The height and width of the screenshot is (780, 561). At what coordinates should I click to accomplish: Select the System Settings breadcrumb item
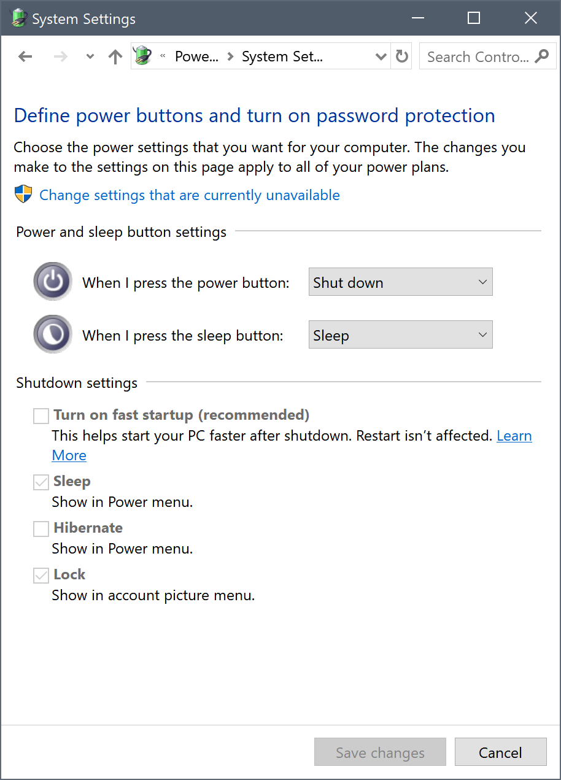coord(282,57)
